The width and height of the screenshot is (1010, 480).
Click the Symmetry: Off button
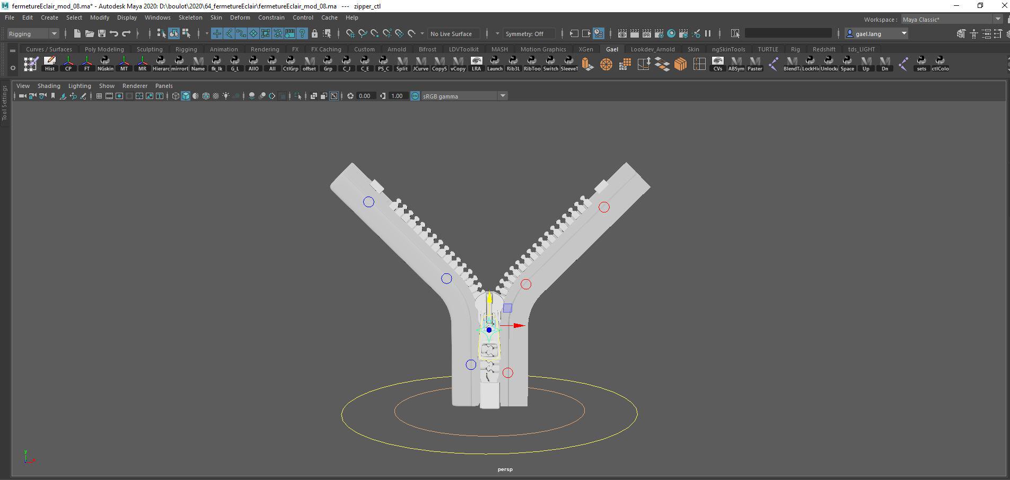(x=527, y=33)
